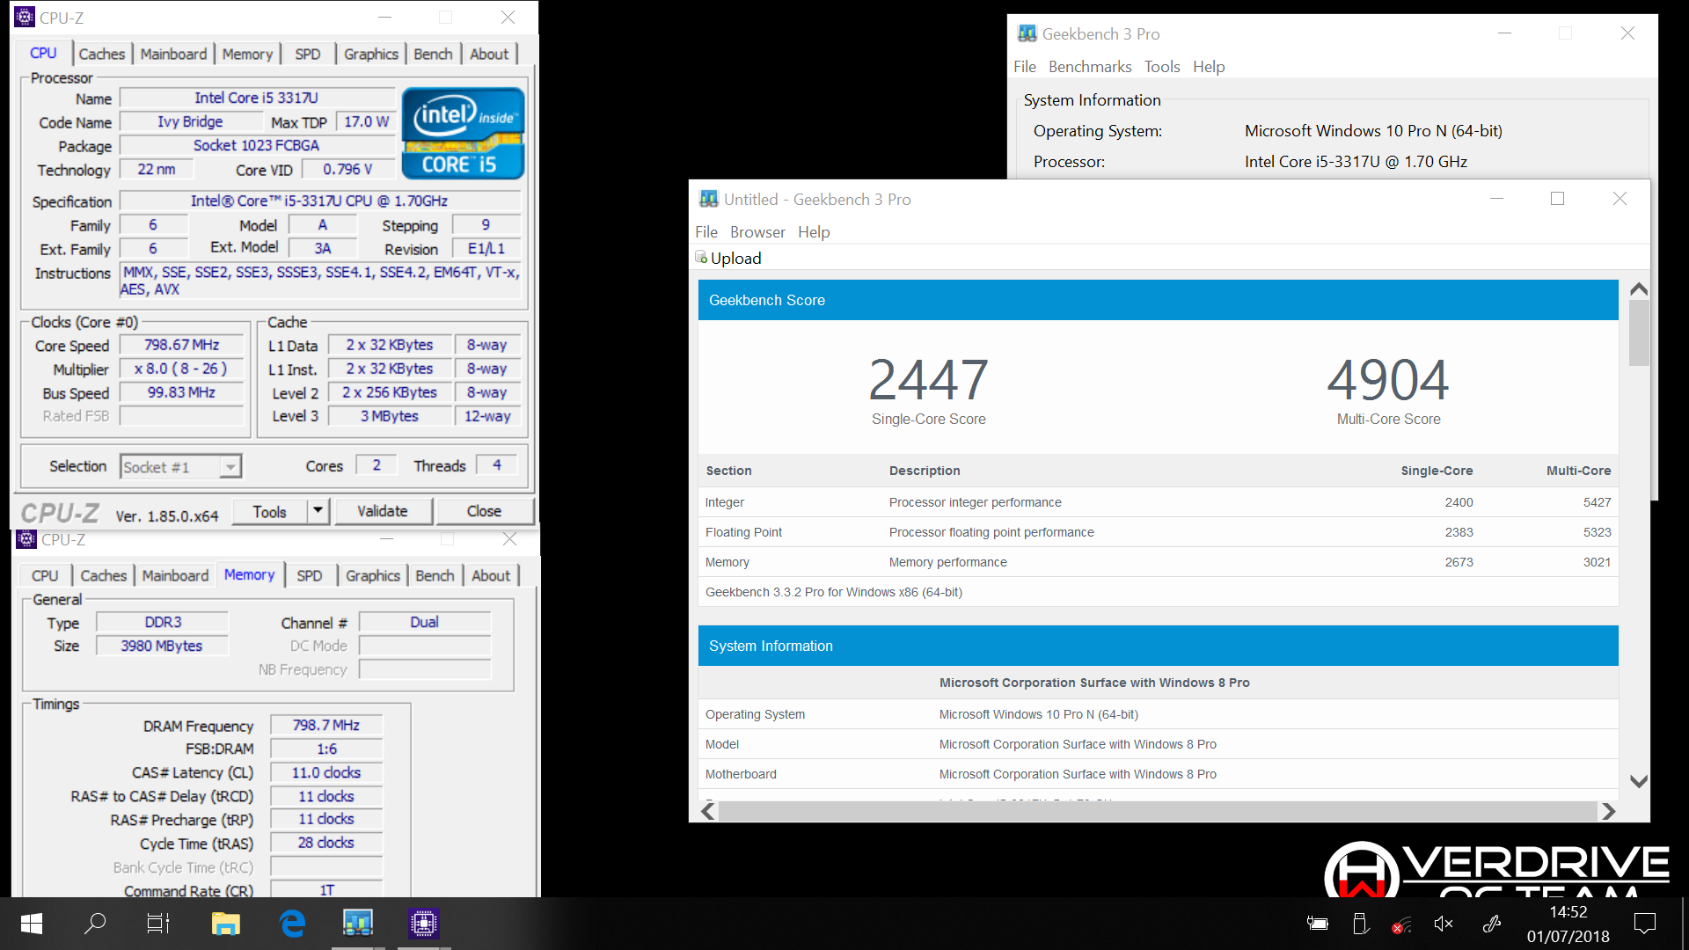The height and width of the screenshot is (950, 1689).
Task: Click the Upload icon in Geekbench
Action: coord(701,258)
